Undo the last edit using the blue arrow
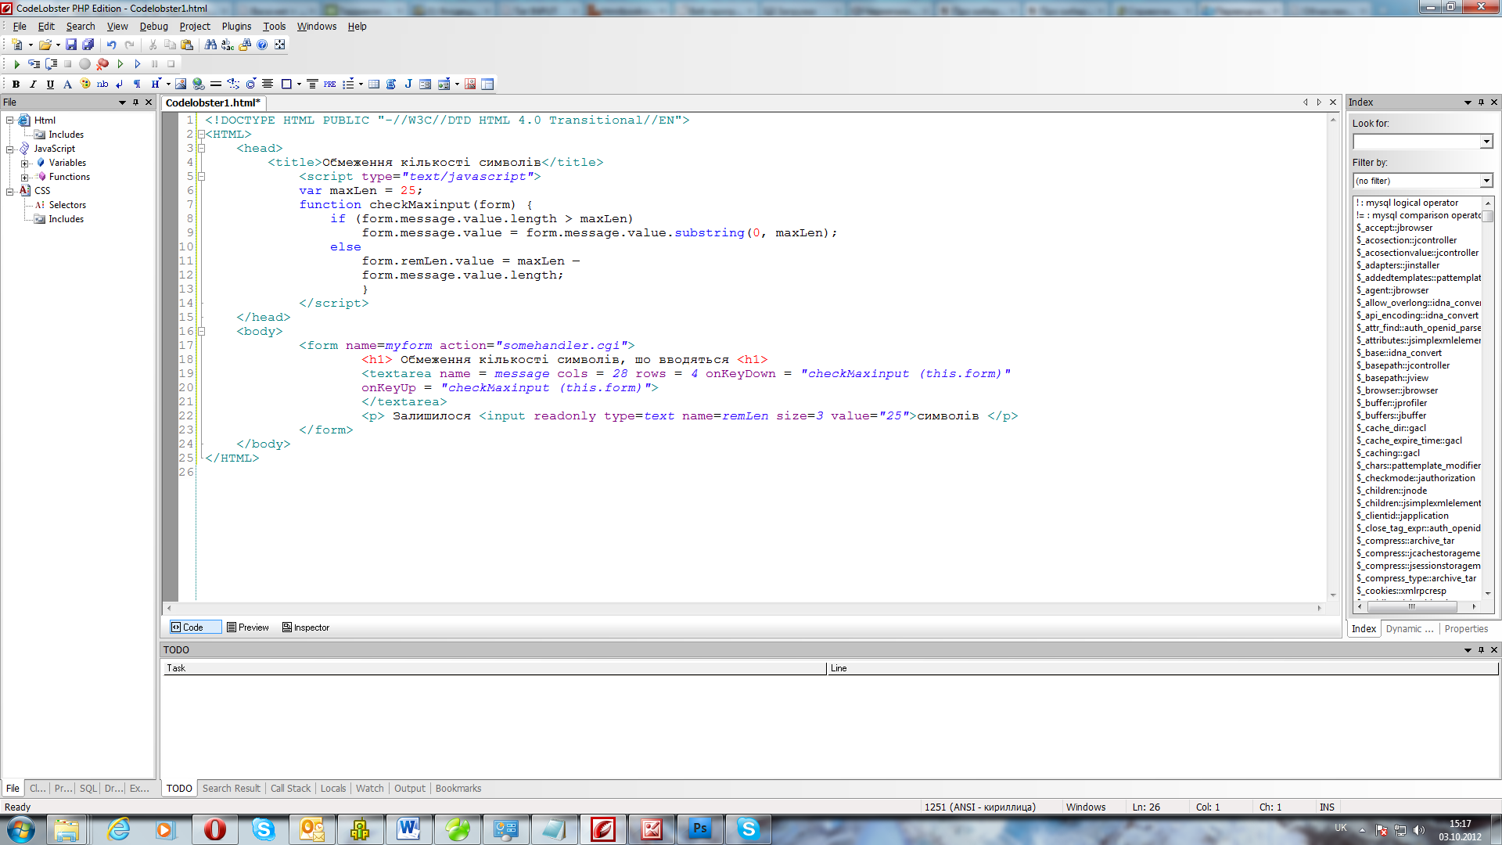Image resolution: width=1502 pixels, height=845 pixels. (112, 45)
